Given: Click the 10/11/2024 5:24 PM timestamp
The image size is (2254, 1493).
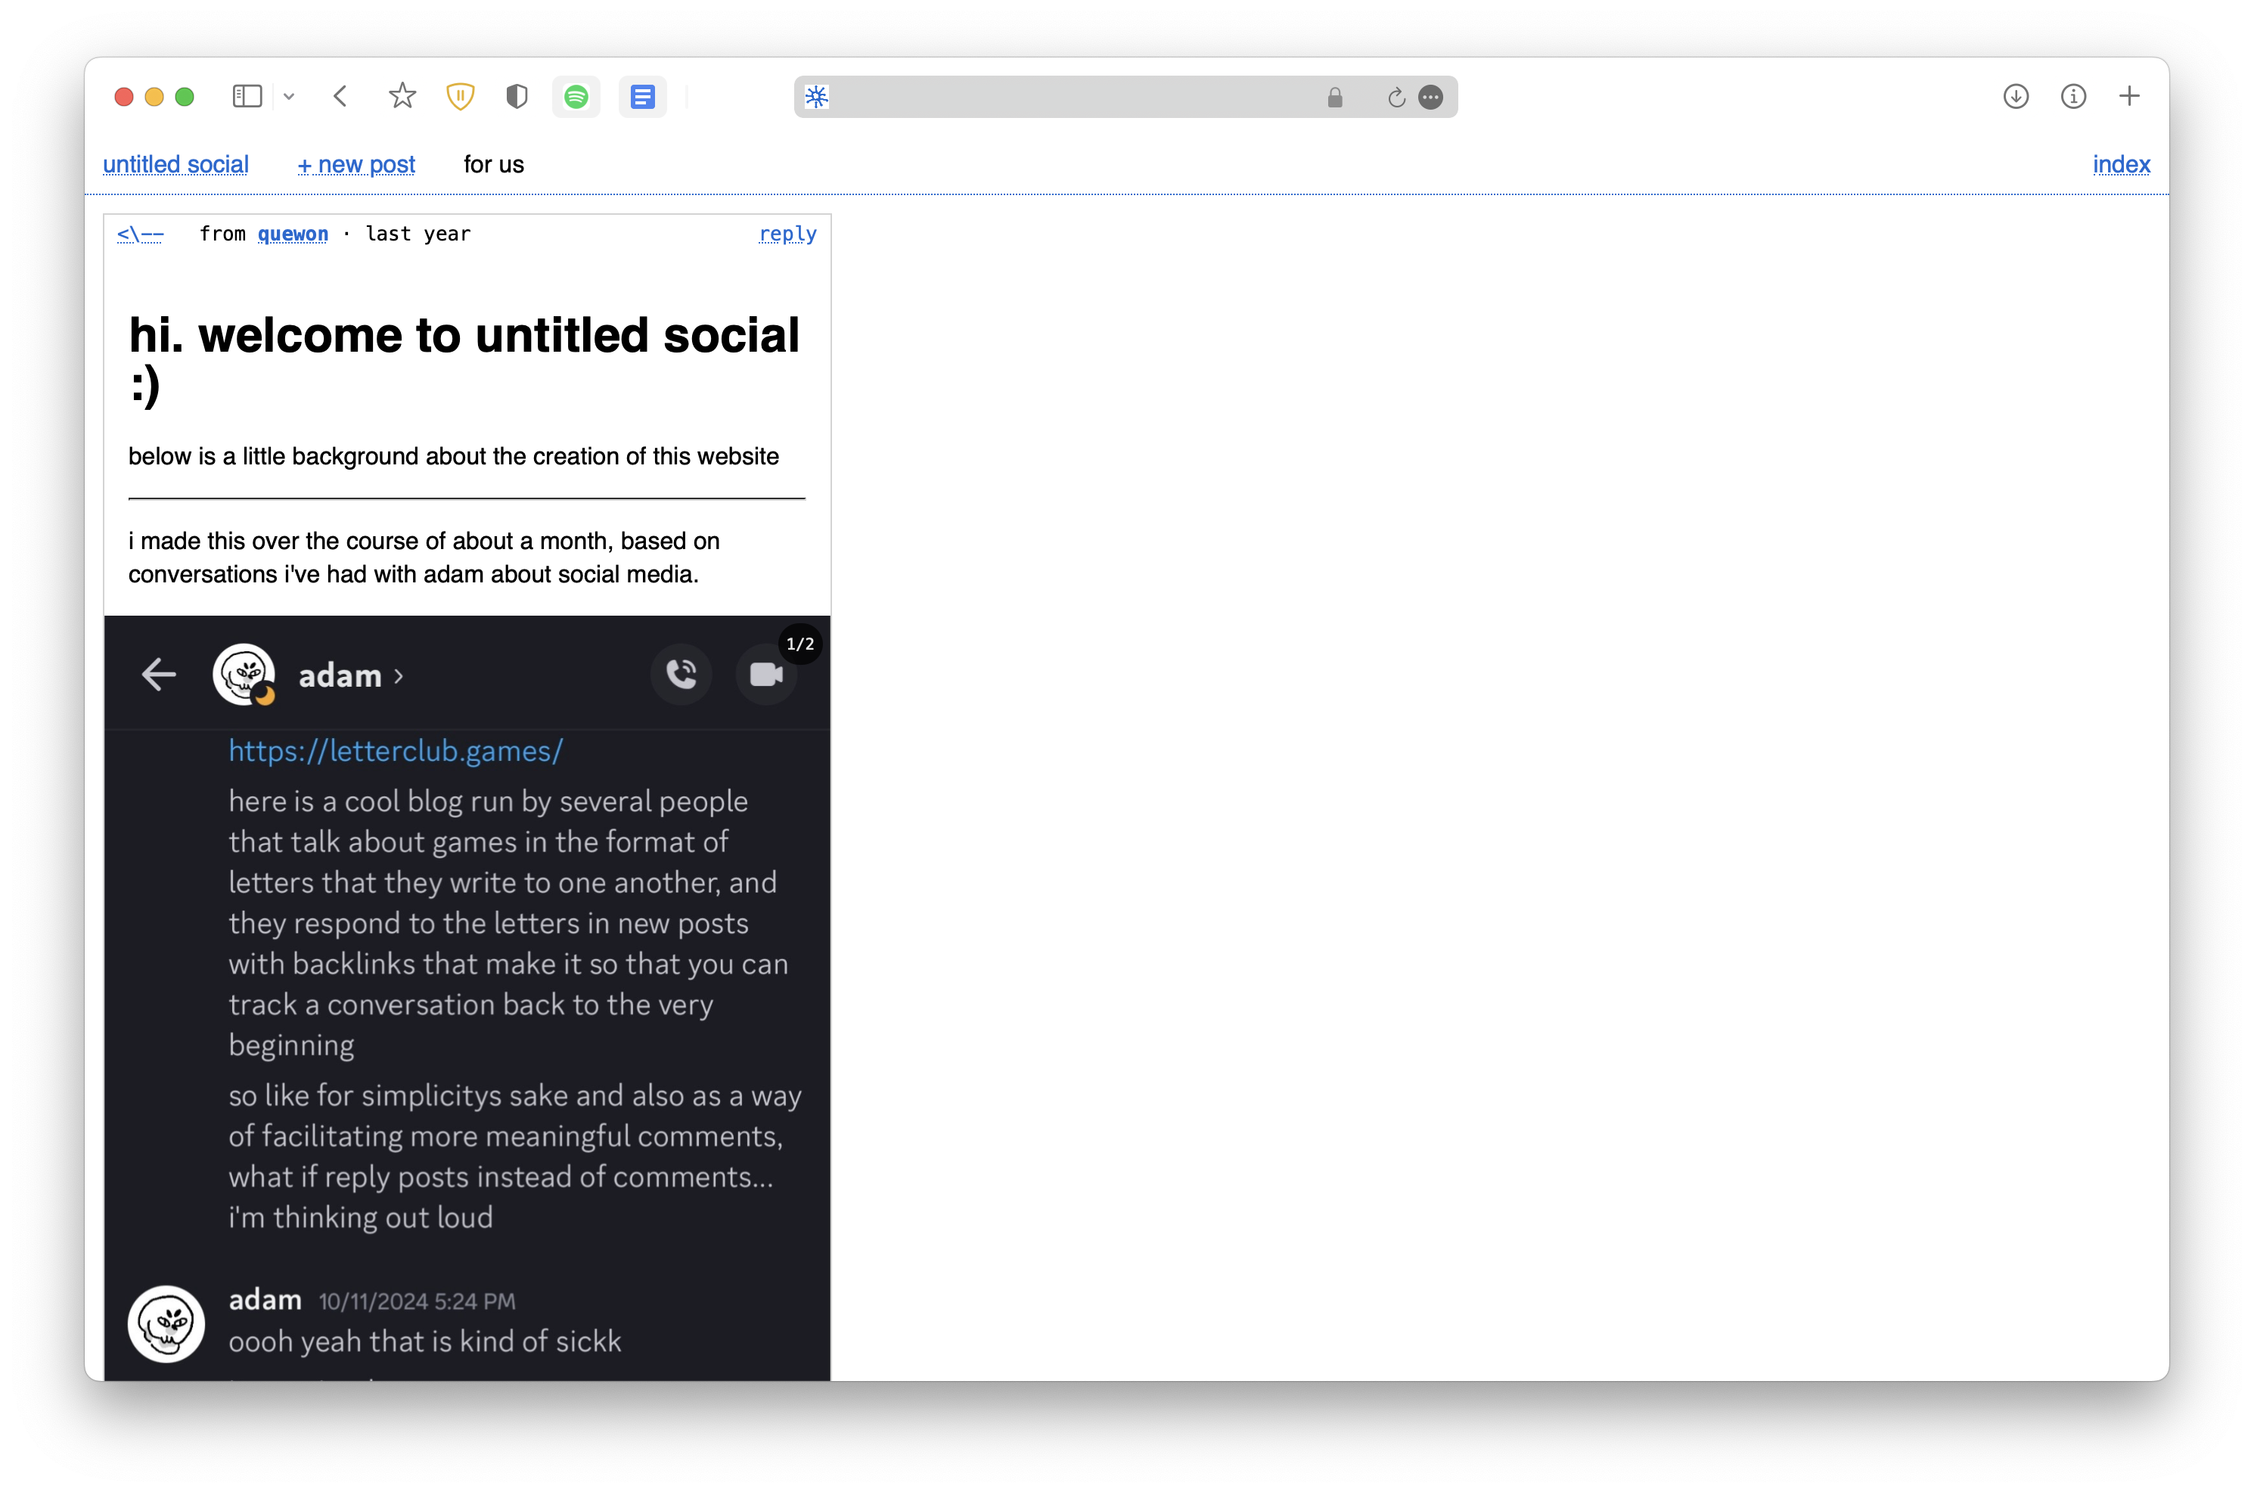Looking at the screenshot, I should click(x=416, y=1301).
